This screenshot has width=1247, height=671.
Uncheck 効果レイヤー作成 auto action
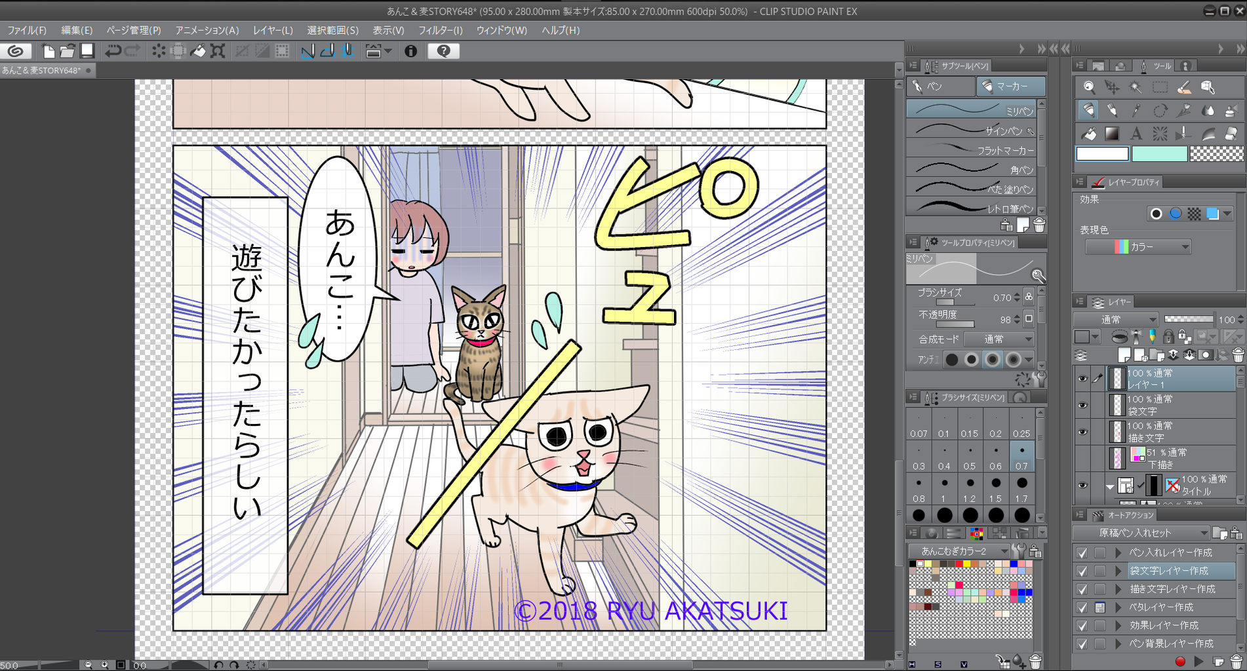click(1082, 625)
